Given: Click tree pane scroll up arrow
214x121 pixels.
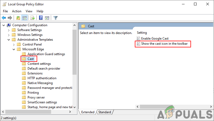Looking at the screenshot, I should [75, 25].
